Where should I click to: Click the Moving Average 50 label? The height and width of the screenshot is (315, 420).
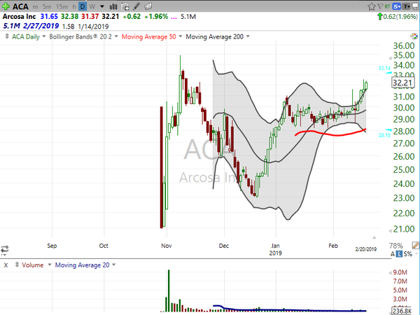148,36
